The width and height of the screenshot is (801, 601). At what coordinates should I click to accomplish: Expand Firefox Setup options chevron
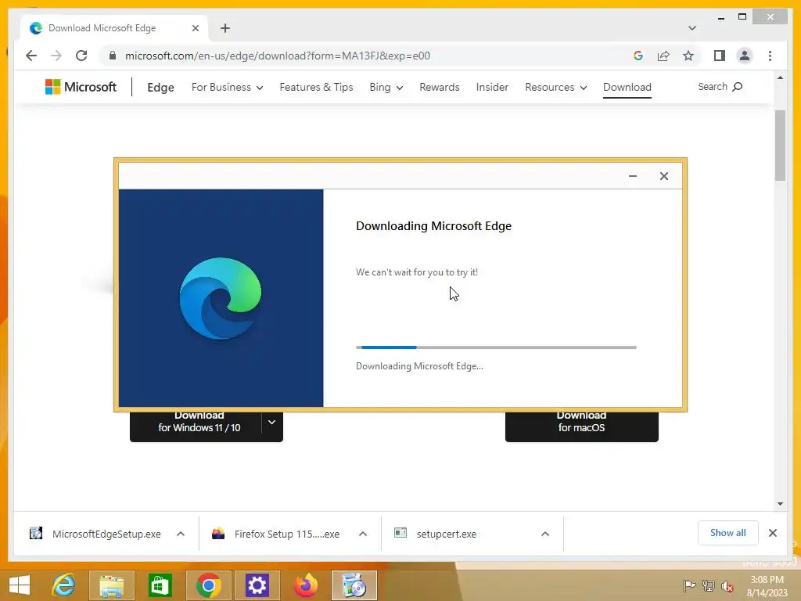click(363, 534)
